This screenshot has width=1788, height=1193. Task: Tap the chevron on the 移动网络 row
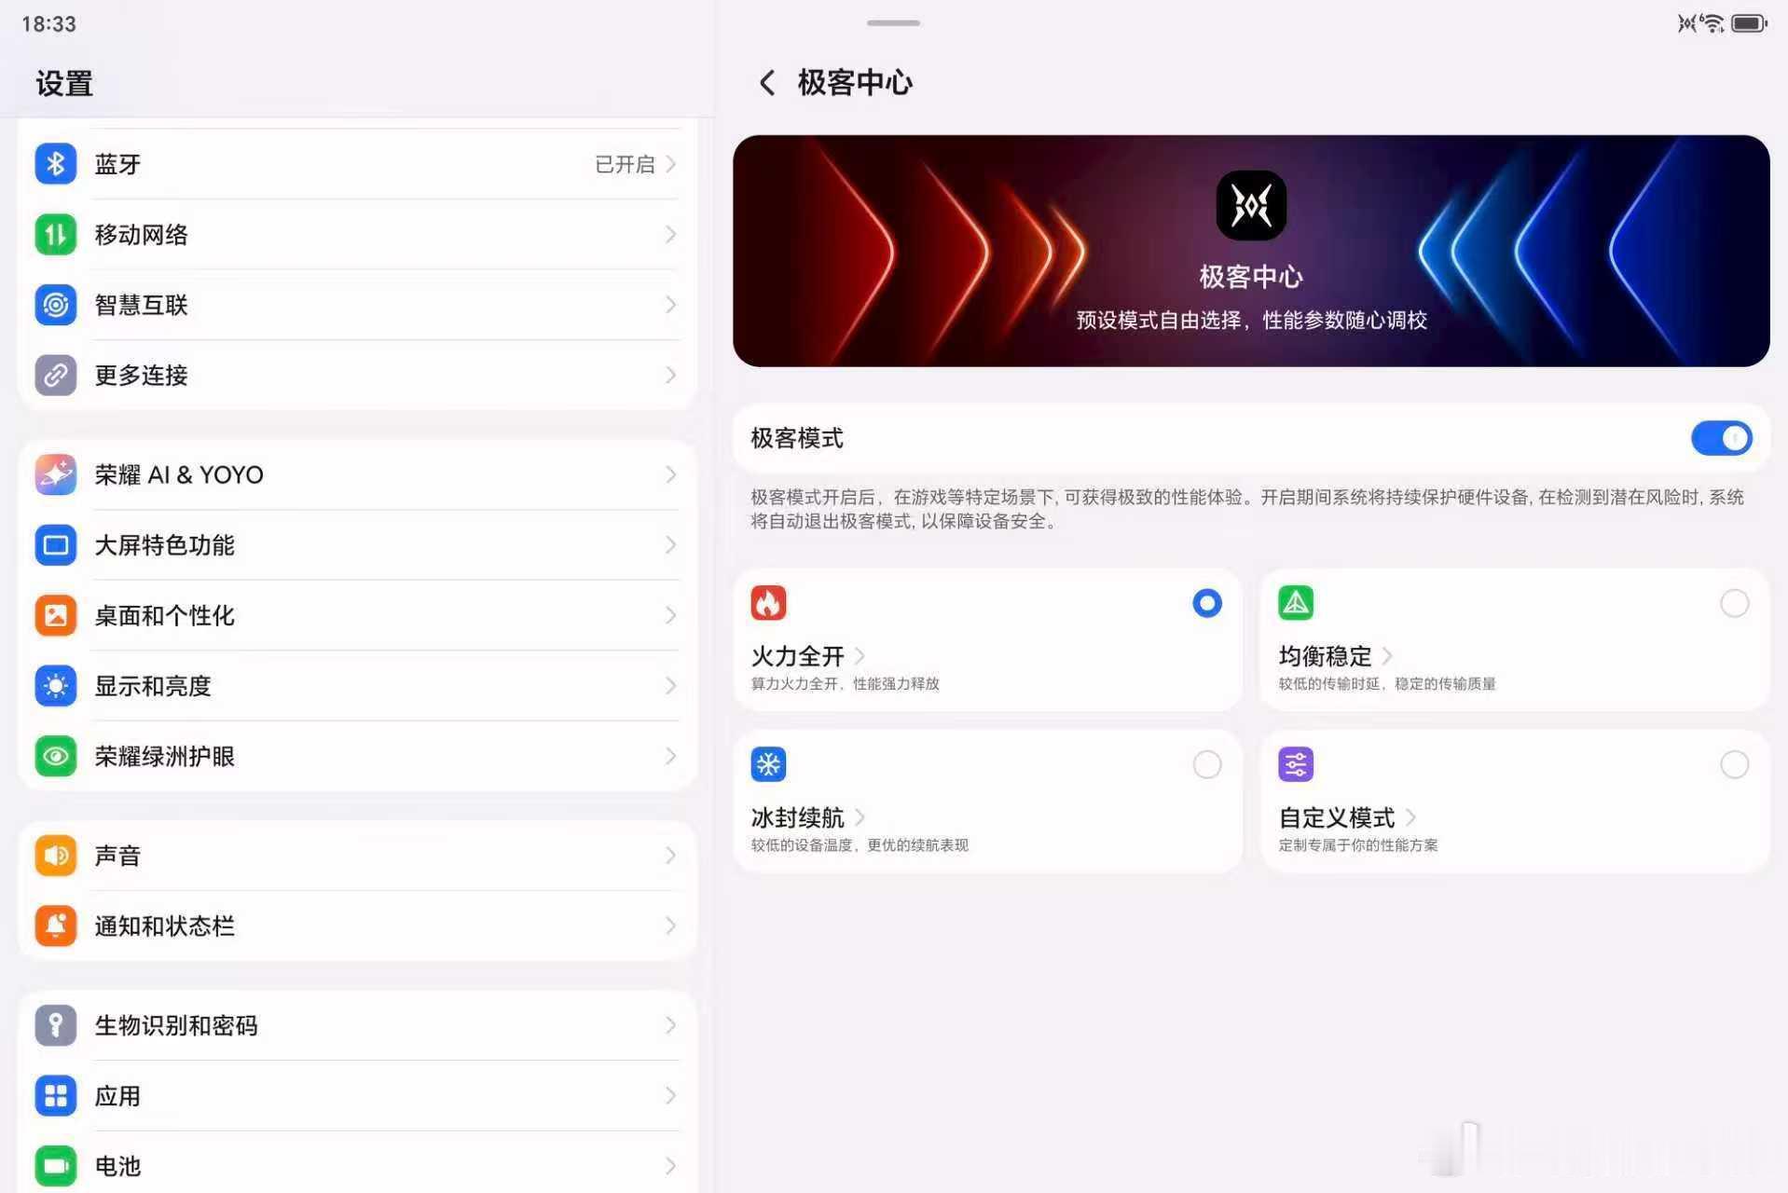click(x=670, y=234)
